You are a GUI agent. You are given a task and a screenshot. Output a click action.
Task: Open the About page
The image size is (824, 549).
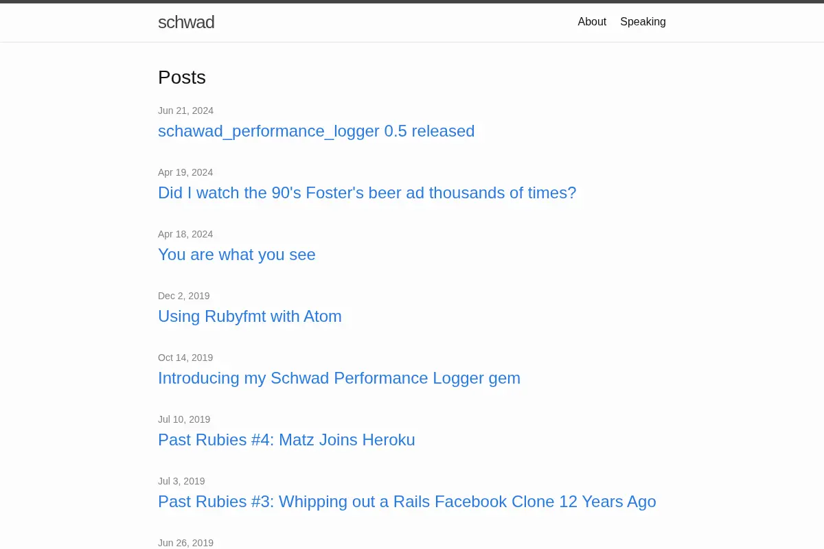click(x=592, y=22)
